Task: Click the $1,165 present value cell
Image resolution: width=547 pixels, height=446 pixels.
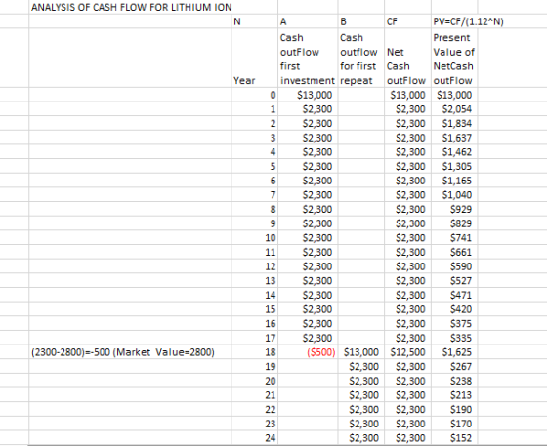Action: point(454,181)
